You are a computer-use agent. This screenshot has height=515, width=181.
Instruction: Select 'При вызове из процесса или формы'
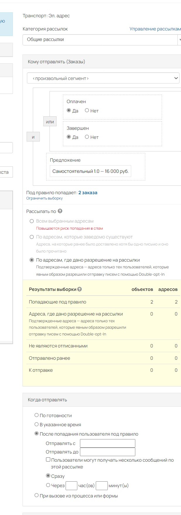(37, 495)
